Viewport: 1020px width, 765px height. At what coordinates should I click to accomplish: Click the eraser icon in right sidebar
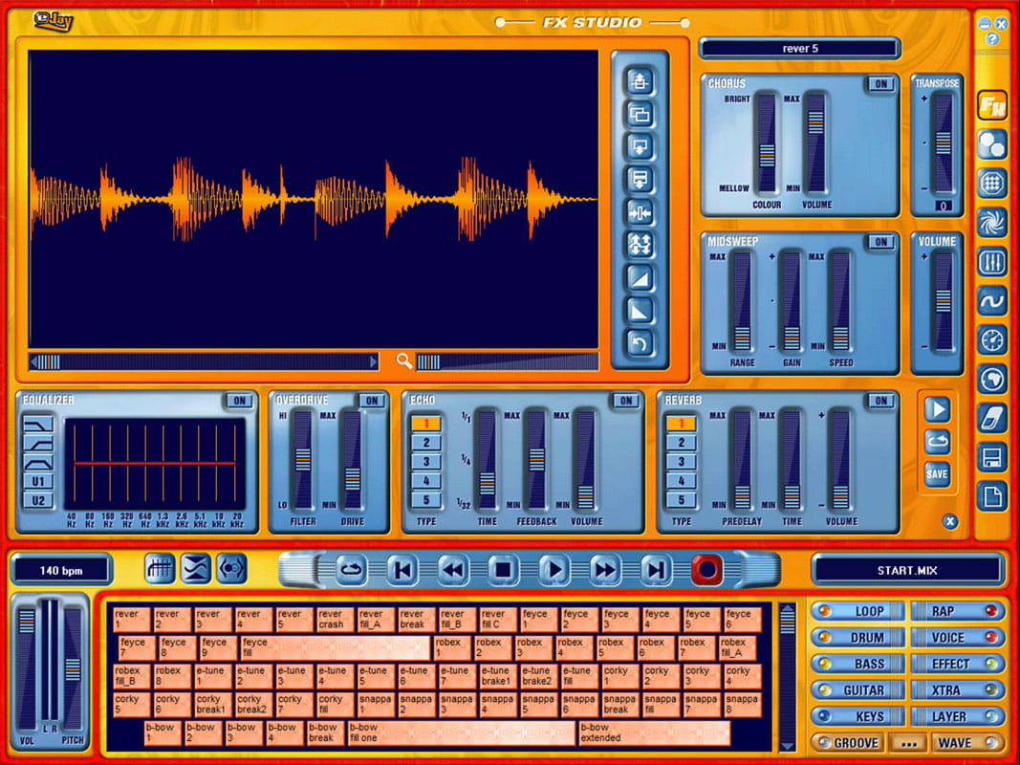[992, 418]
